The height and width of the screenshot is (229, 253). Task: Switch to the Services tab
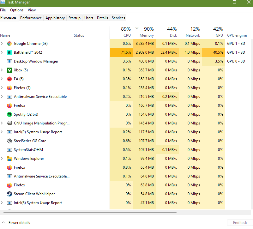pos(118,18)
